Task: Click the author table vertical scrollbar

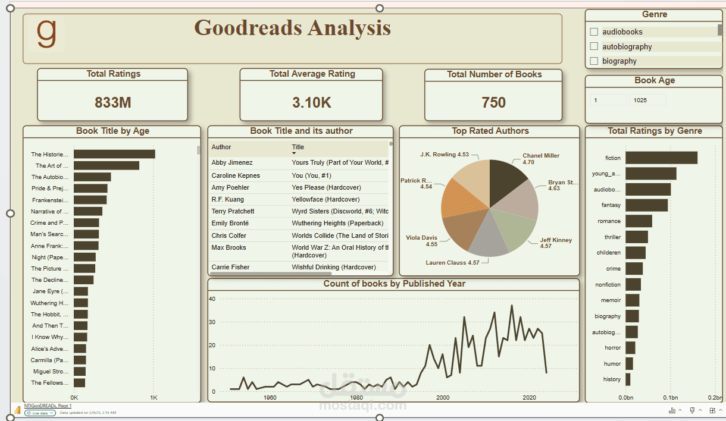Action: 391,144
